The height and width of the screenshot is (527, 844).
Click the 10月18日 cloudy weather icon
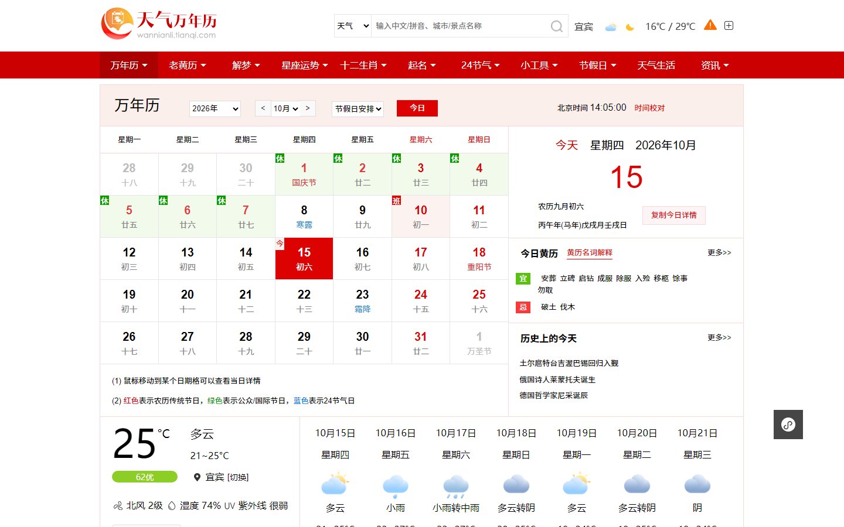click(x=516, y=484)
